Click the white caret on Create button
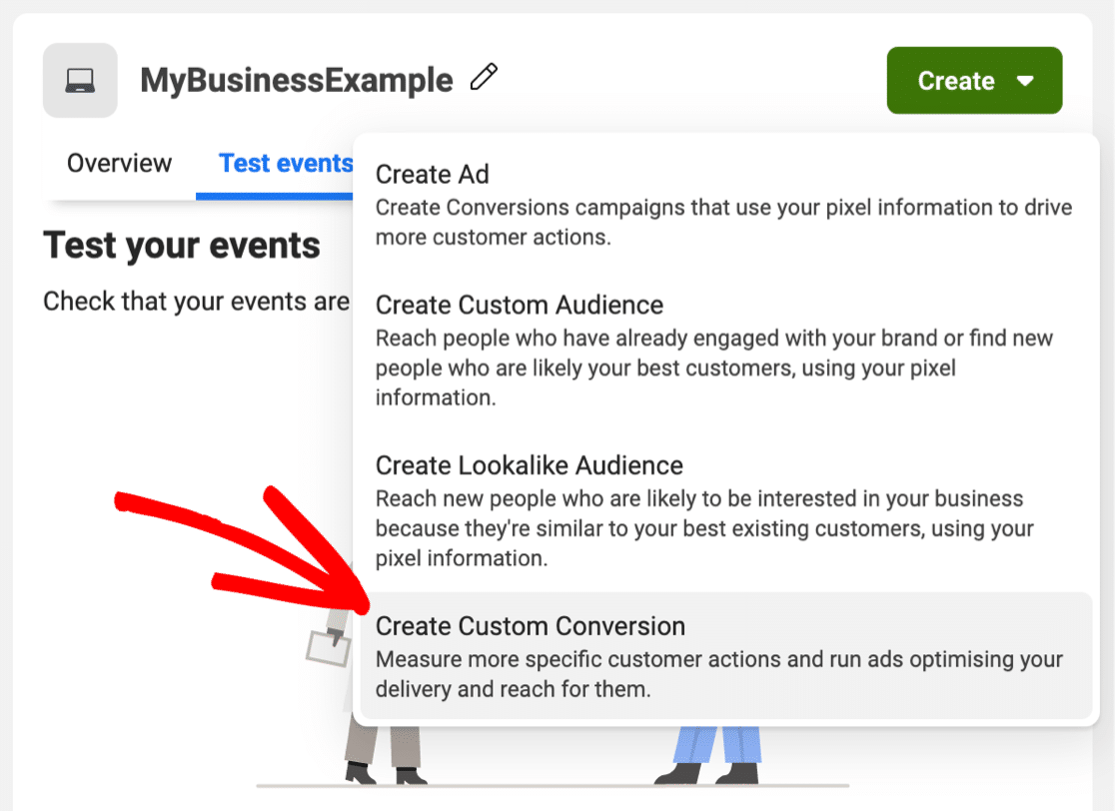The image size is (1115, 811). point(1025,81)
